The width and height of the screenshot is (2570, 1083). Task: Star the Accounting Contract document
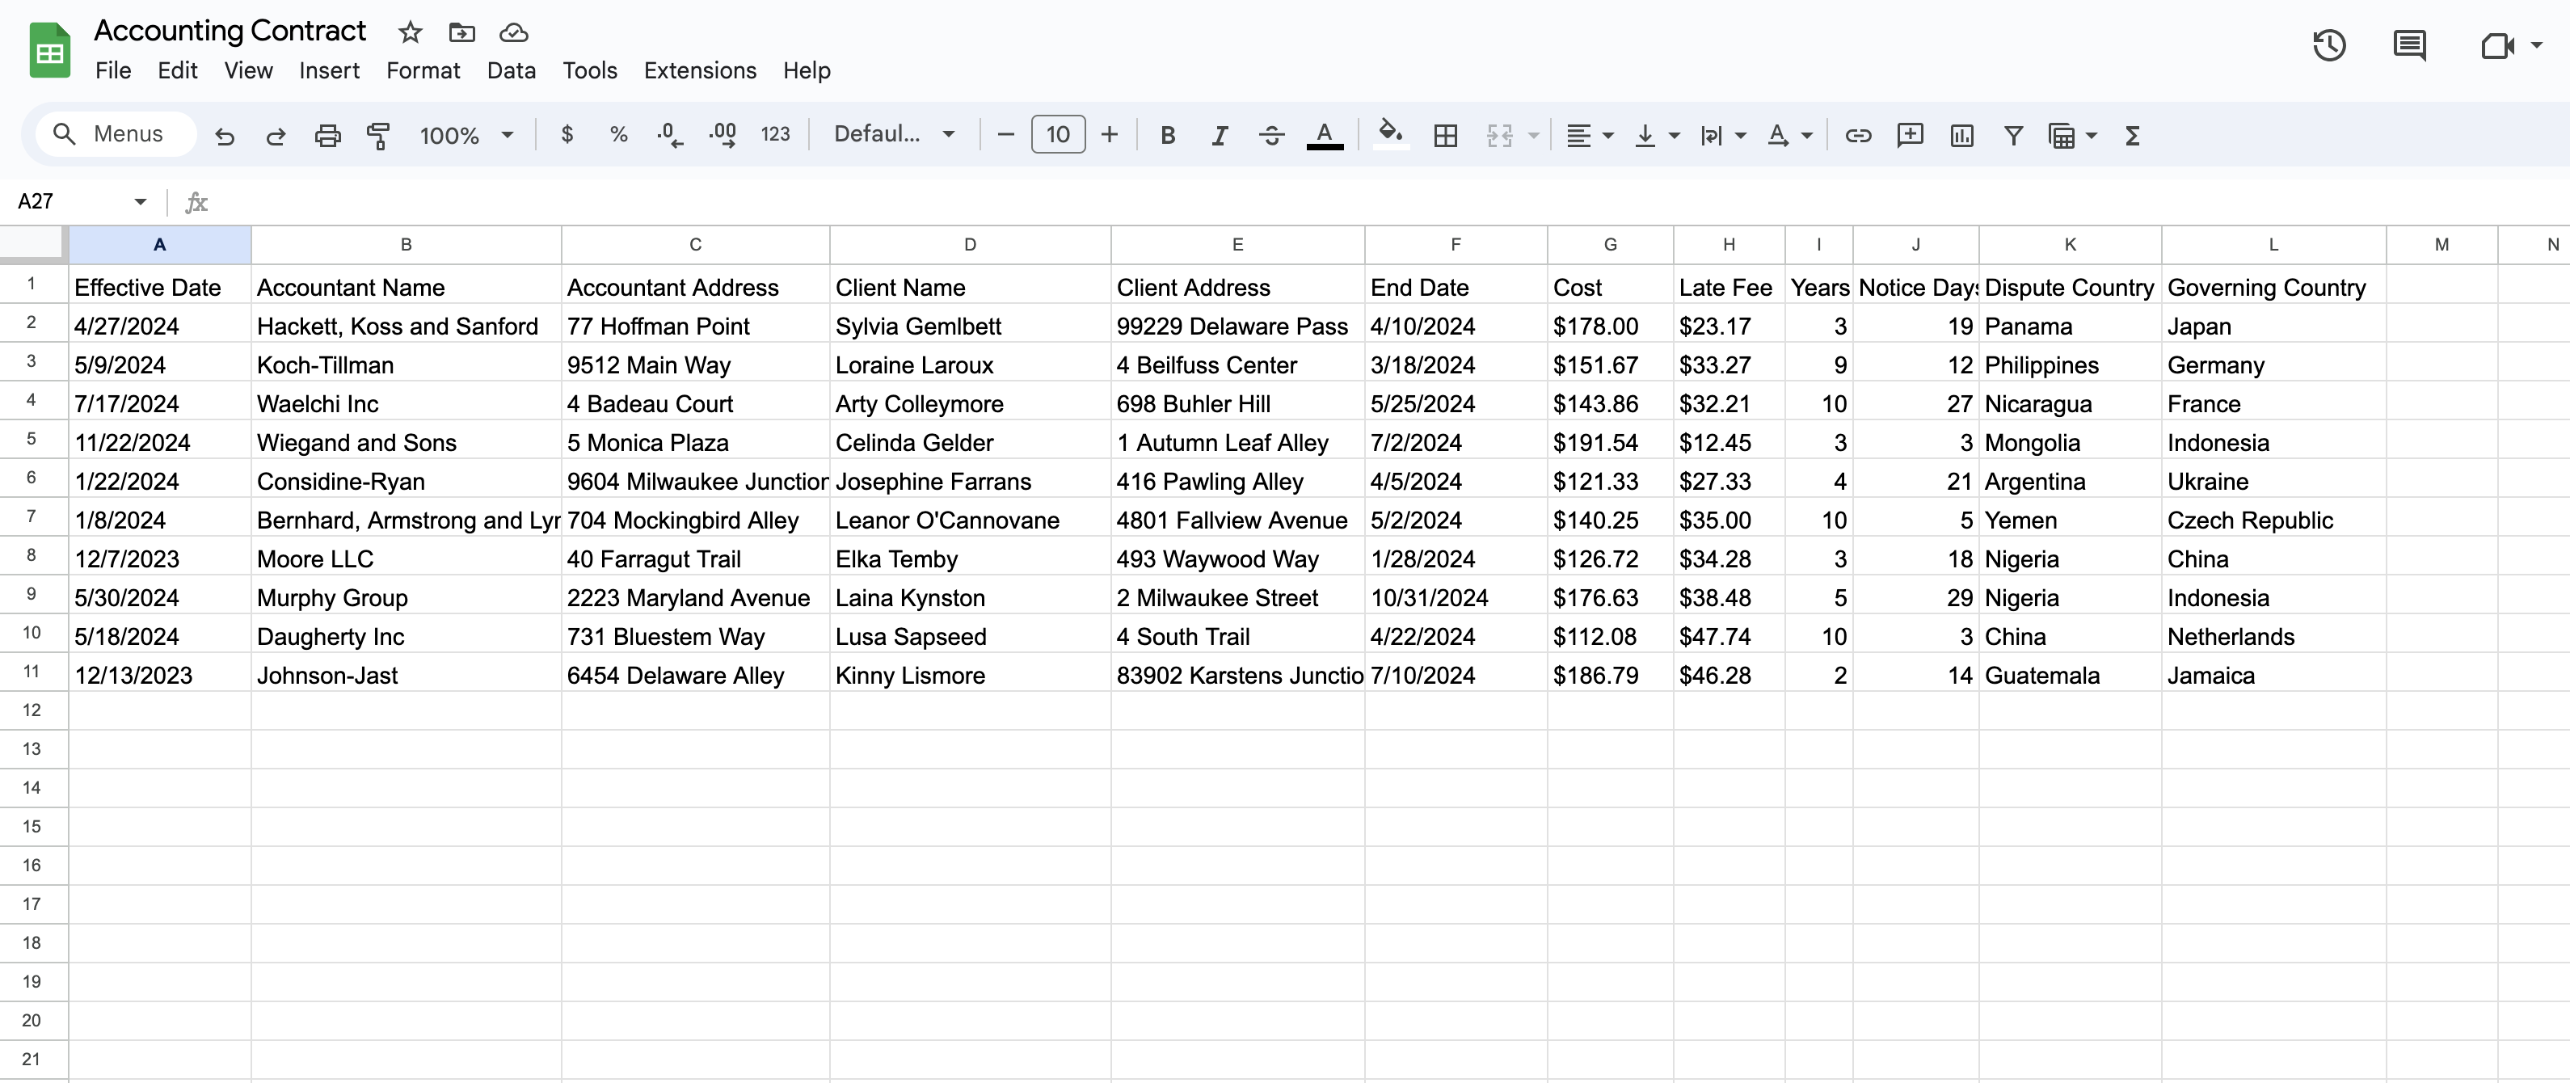click(409, 32)
